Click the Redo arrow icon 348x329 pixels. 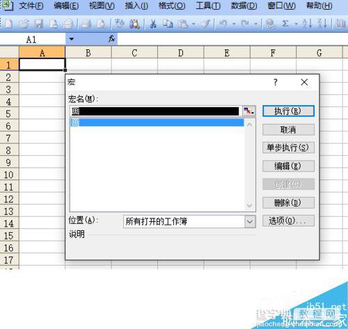pyautogui.click(x=245, y=24)
